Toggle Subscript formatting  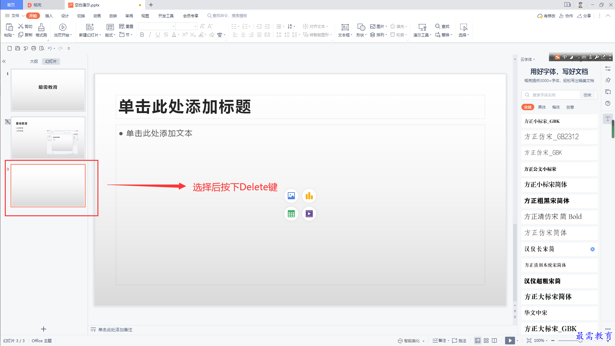click(193, 35)
